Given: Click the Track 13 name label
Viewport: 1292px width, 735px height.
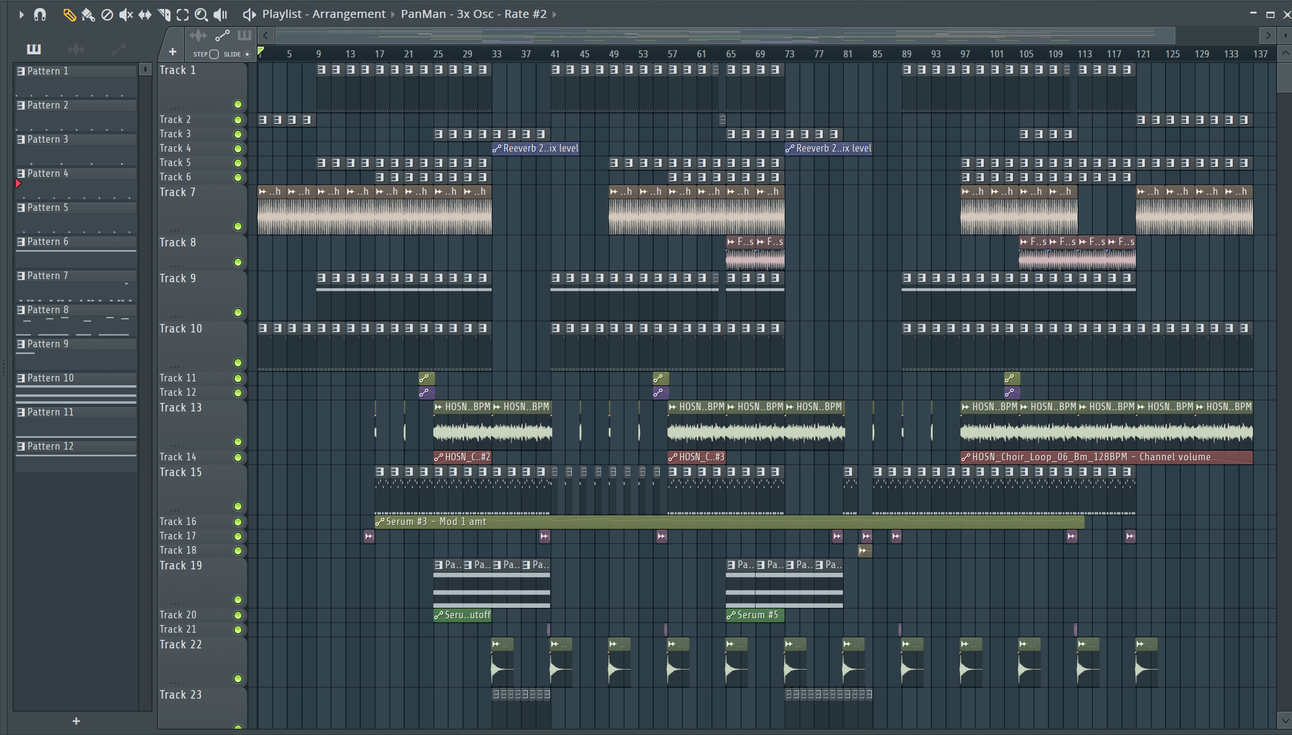Looking at the screenshot, I should [181, 407].
